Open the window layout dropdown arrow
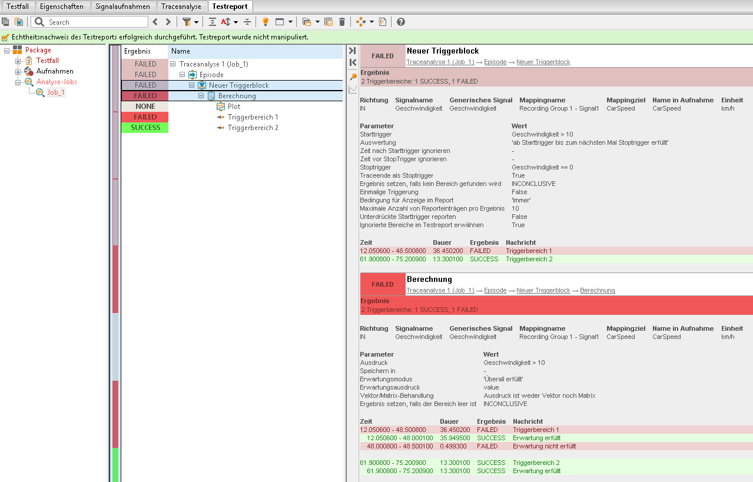 coord(290,22)
